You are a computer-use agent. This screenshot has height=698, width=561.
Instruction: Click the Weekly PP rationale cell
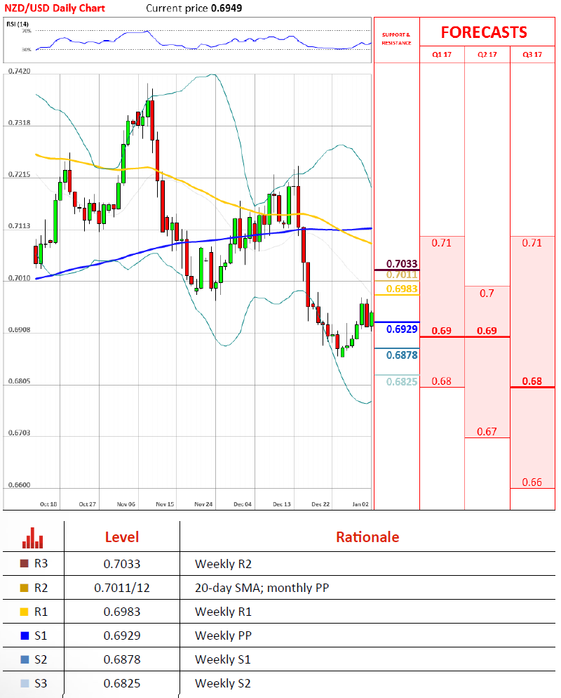(223, 636)
